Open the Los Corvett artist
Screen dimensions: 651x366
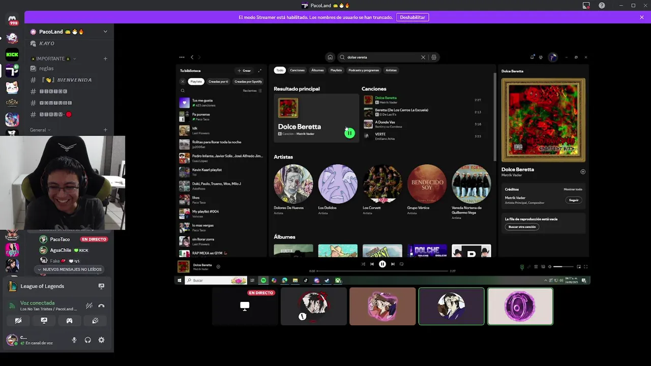tap(382, 190)
